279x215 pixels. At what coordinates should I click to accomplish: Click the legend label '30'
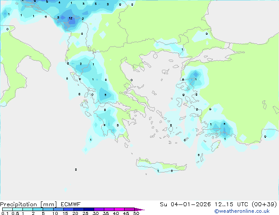point(95,213)
